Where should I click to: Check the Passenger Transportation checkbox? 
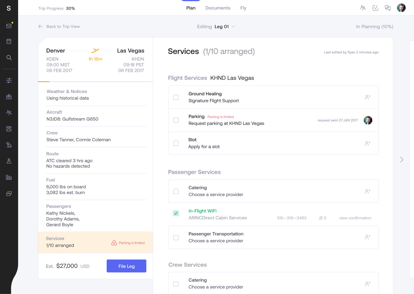[x=176, y=238]
